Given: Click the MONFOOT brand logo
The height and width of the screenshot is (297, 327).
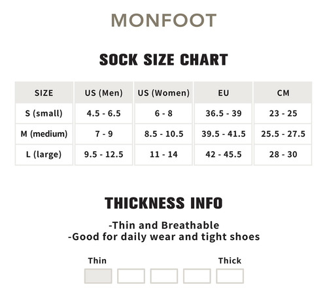Looking at the screenshot, I should [163, 20].
